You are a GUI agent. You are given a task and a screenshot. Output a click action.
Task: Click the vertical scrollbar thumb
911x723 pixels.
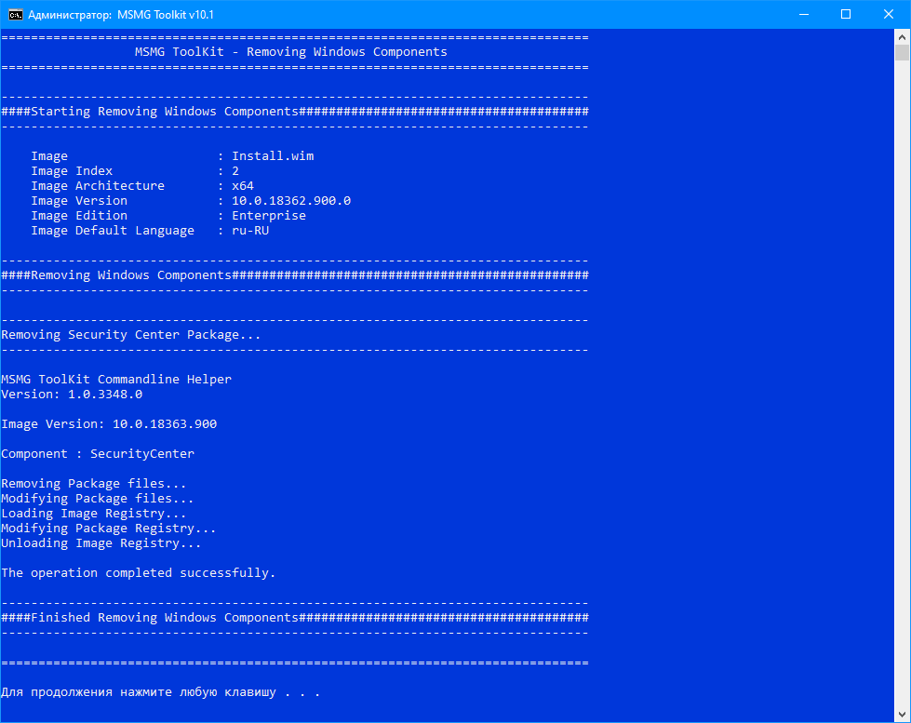(x=902, y=53)
